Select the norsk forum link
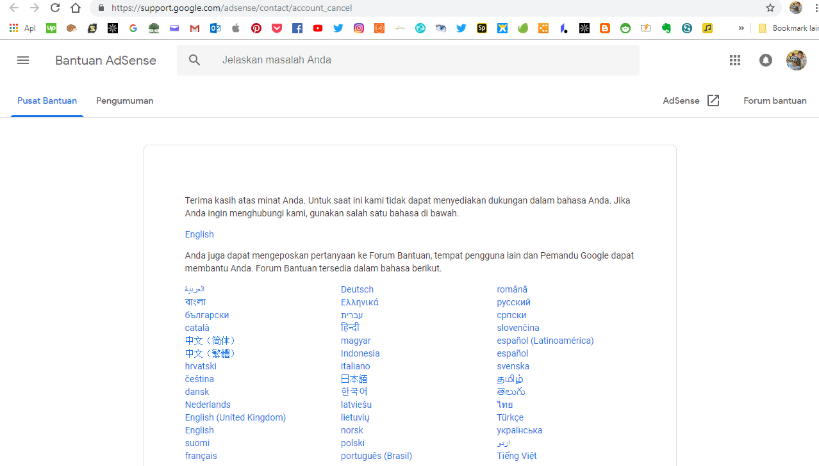 pos(352,430)
